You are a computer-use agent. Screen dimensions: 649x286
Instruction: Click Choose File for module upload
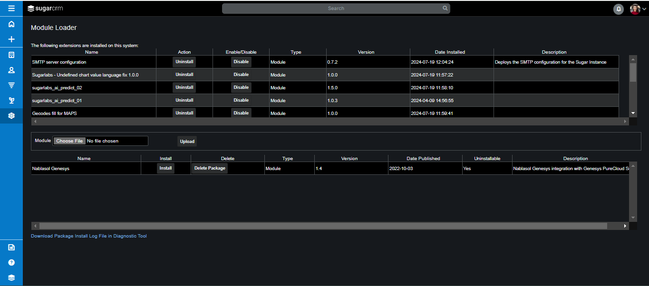tap(69, 141)
